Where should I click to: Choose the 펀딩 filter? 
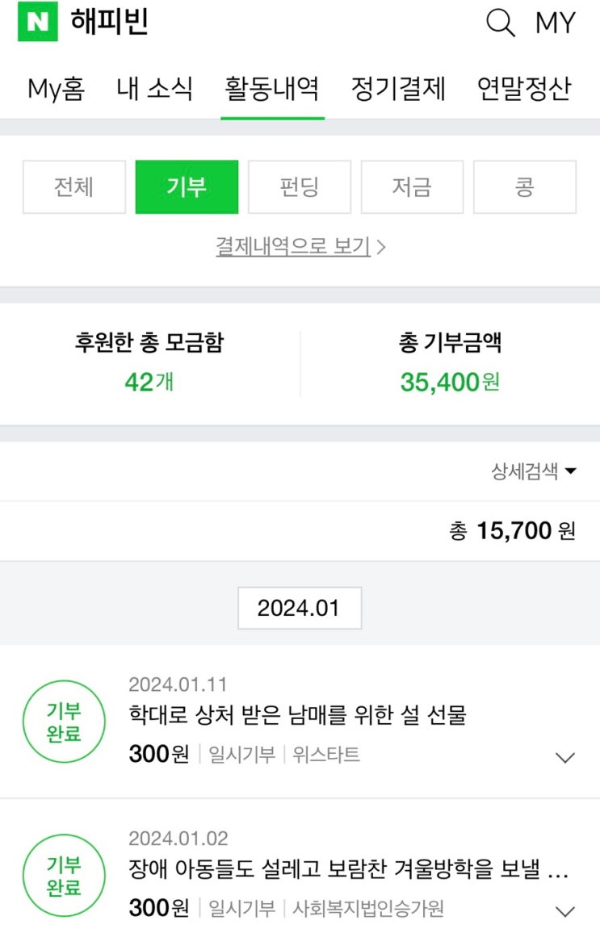coord(300,187)
